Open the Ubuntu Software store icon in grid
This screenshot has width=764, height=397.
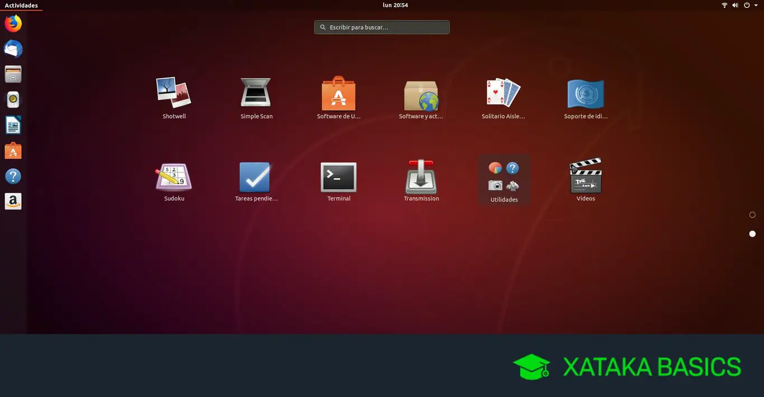point(338,98)
